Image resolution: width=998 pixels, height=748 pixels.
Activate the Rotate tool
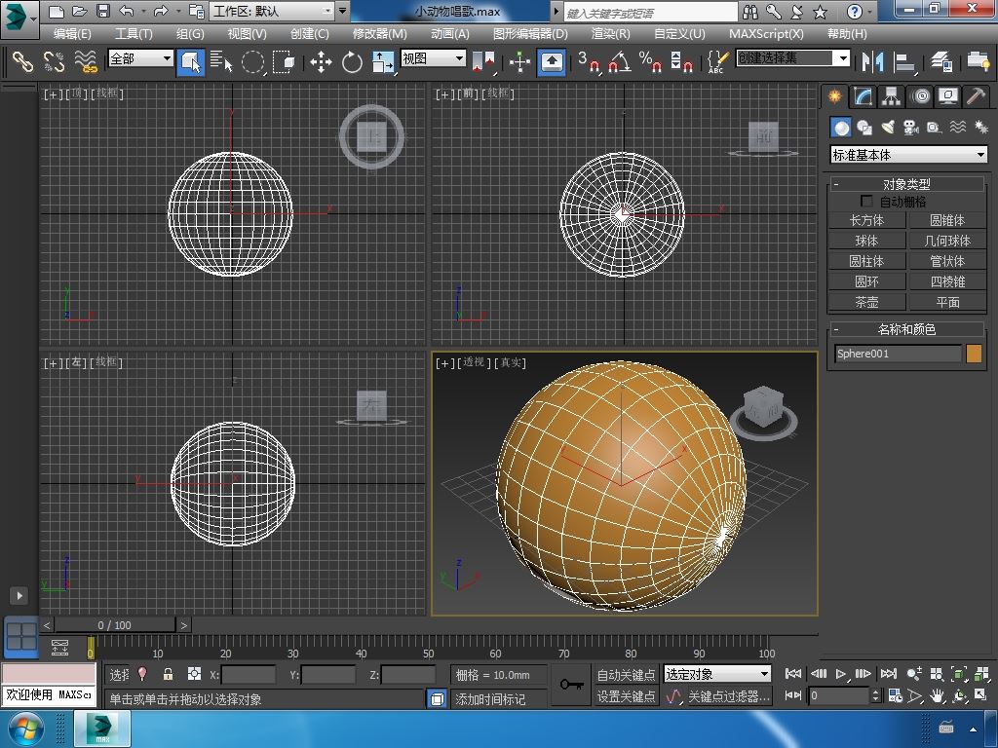352,62
